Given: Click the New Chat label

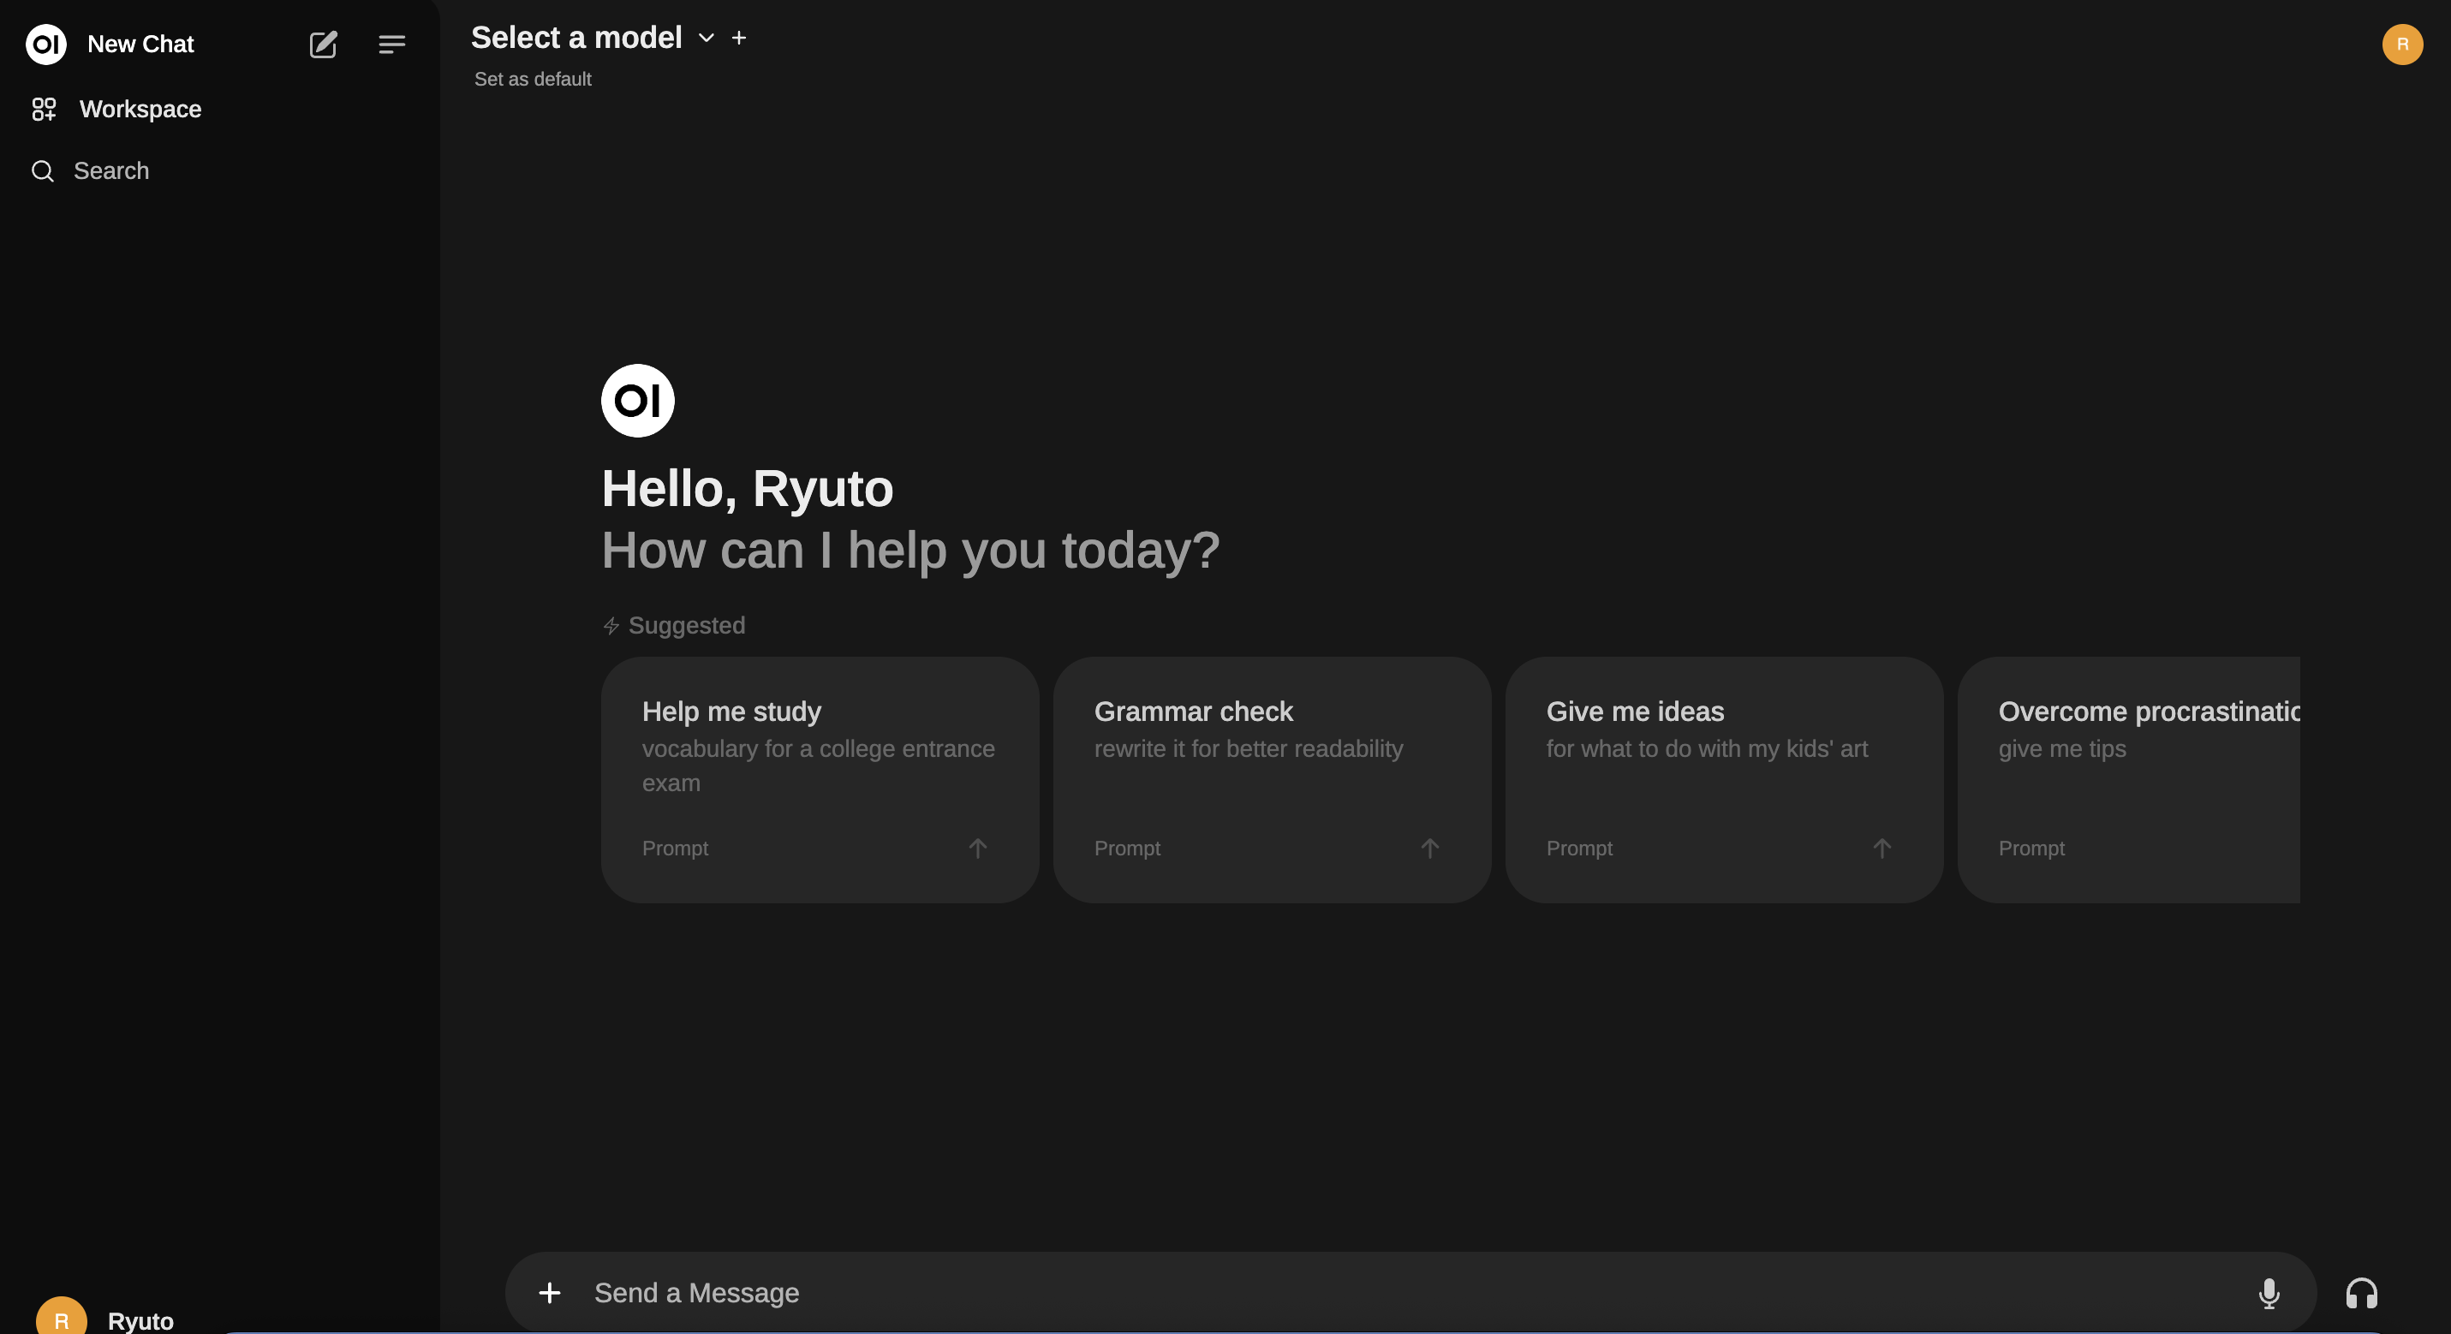Looking at the screenshot, I should click(x=140, y=44).
